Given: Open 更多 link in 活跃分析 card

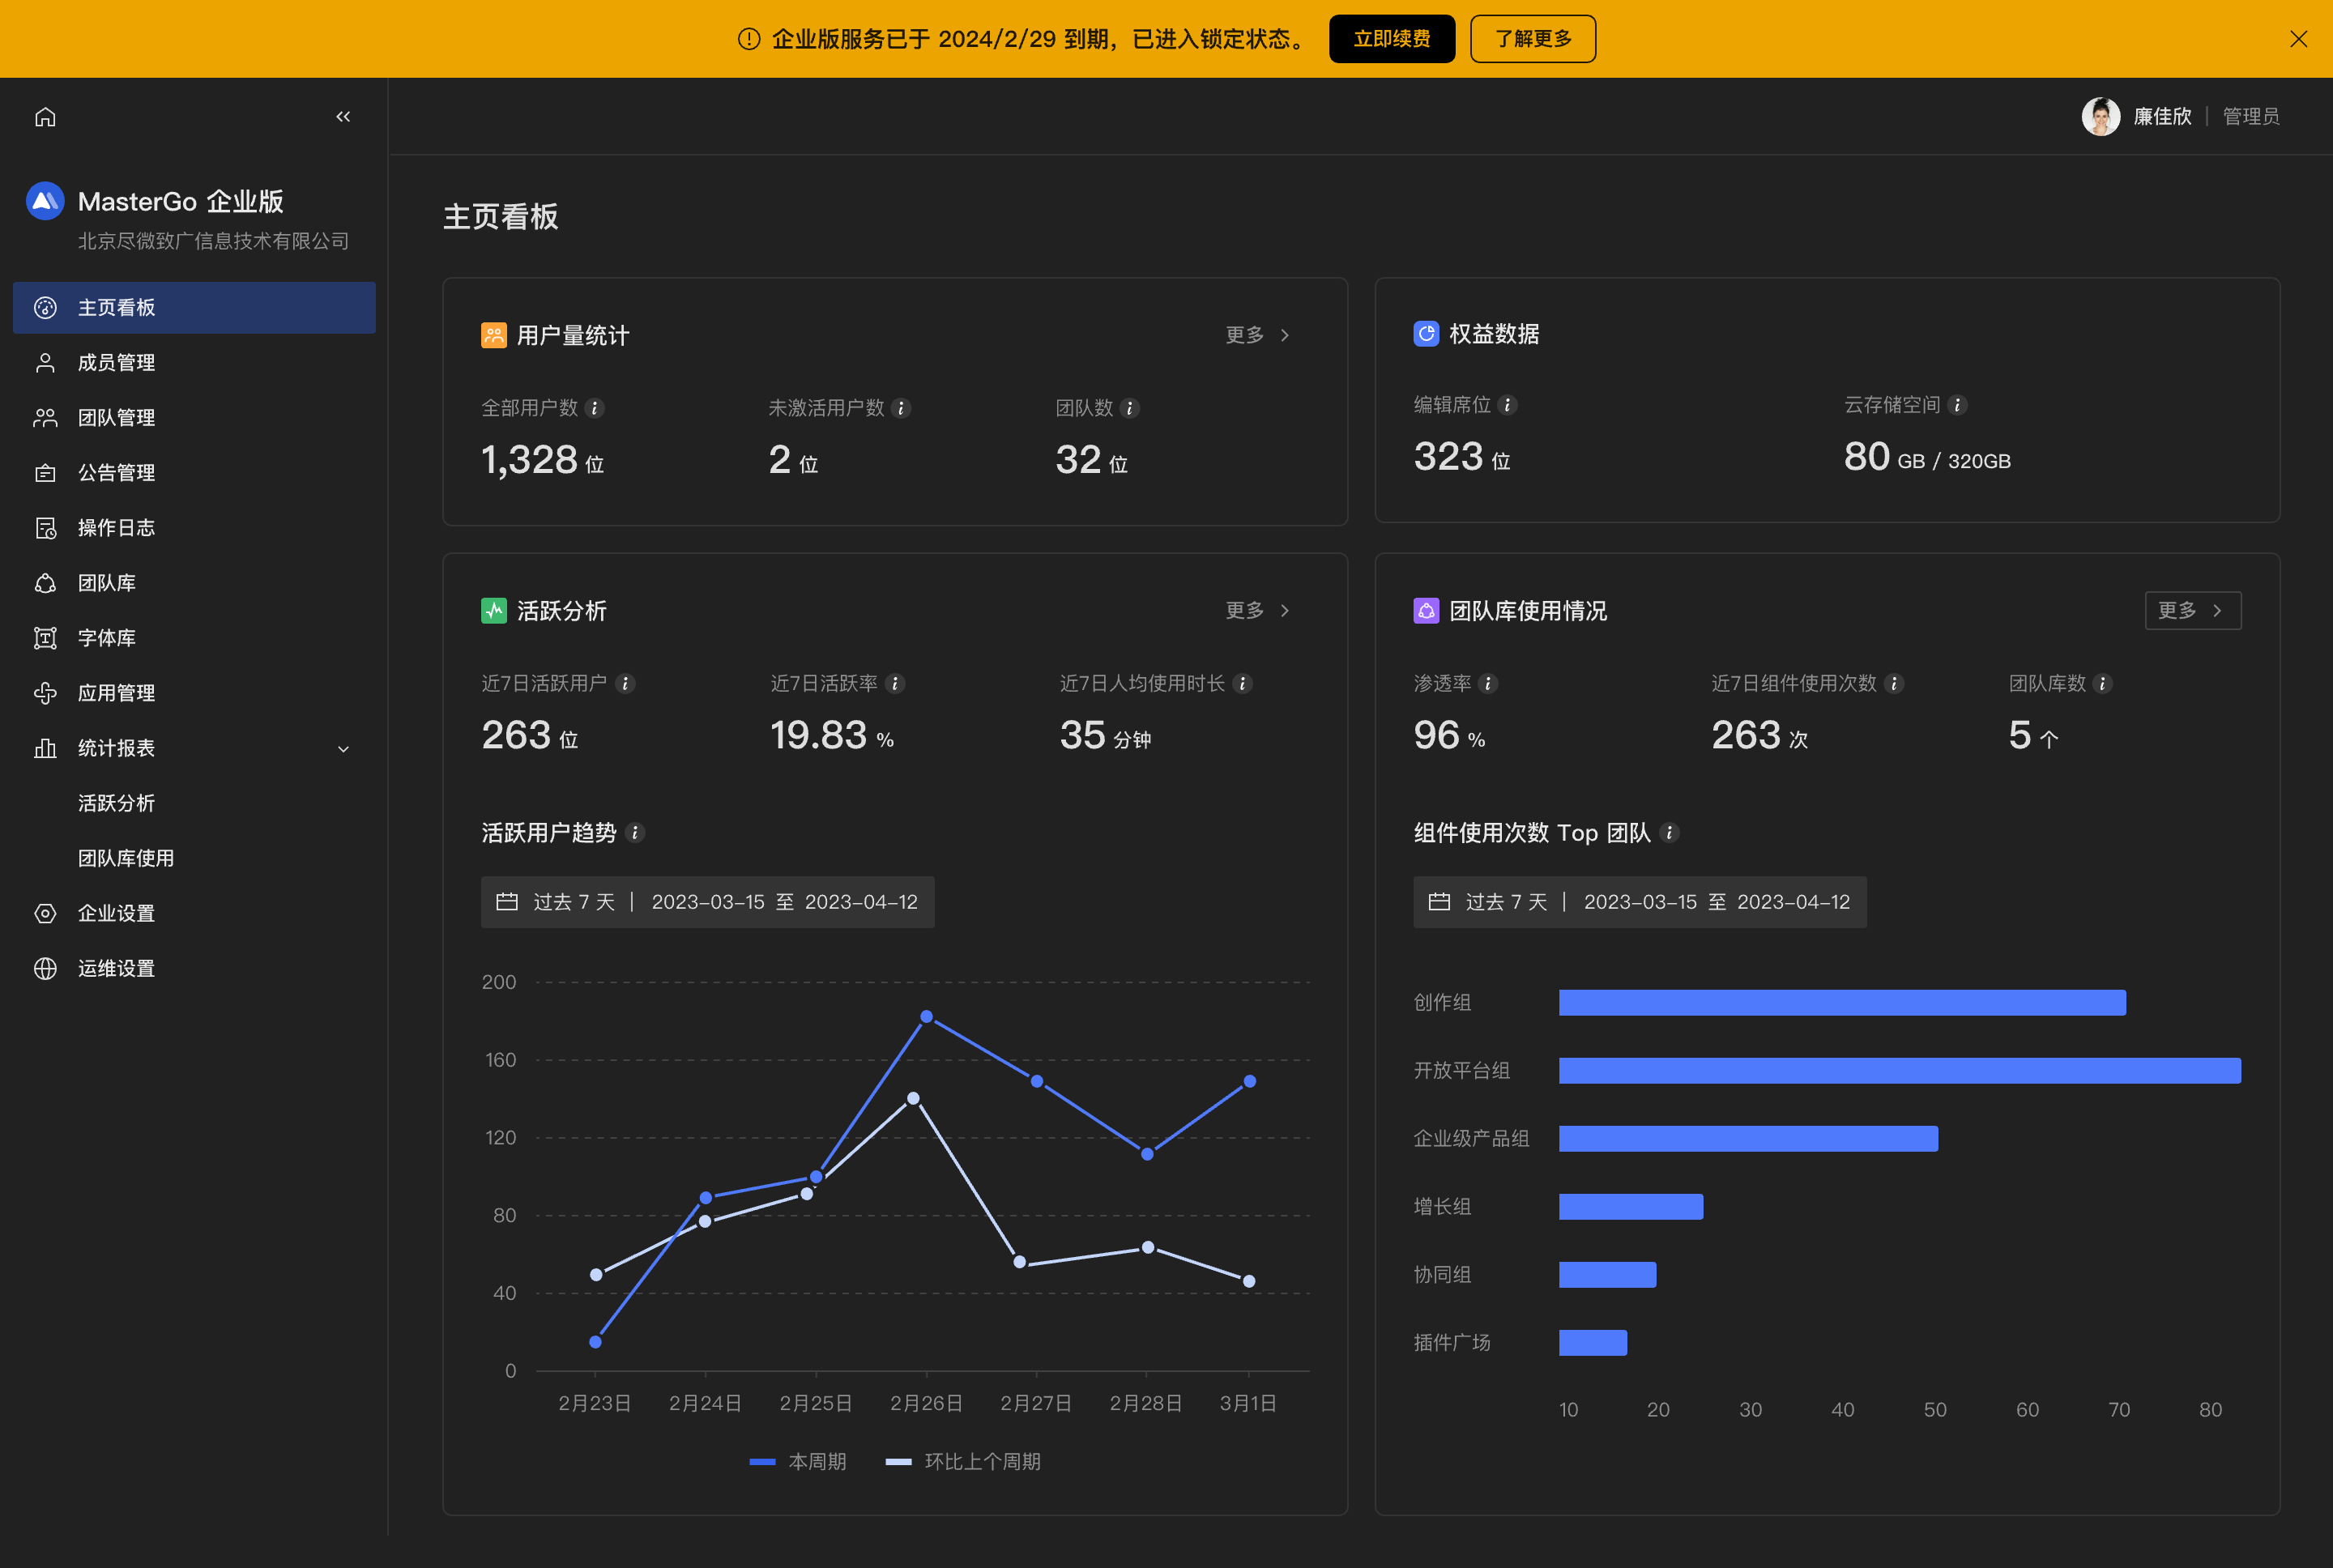Looking at the screenshot, I should click(1258, 610).
